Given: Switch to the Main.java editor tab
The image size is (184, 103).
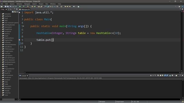Looking at the screenshot, I should click(24, 9).
